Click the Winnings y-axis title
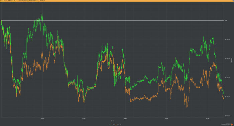Image resolution: width=234 pixels, height=126 pixels. point(232,60)
